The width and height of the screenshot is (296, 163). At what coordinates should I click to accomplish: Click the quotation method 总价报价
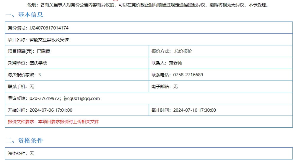(183, 51)
